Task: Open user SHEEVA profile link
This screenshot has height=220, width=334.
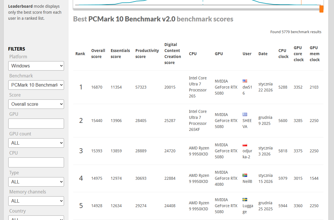Action: (247, 123)
